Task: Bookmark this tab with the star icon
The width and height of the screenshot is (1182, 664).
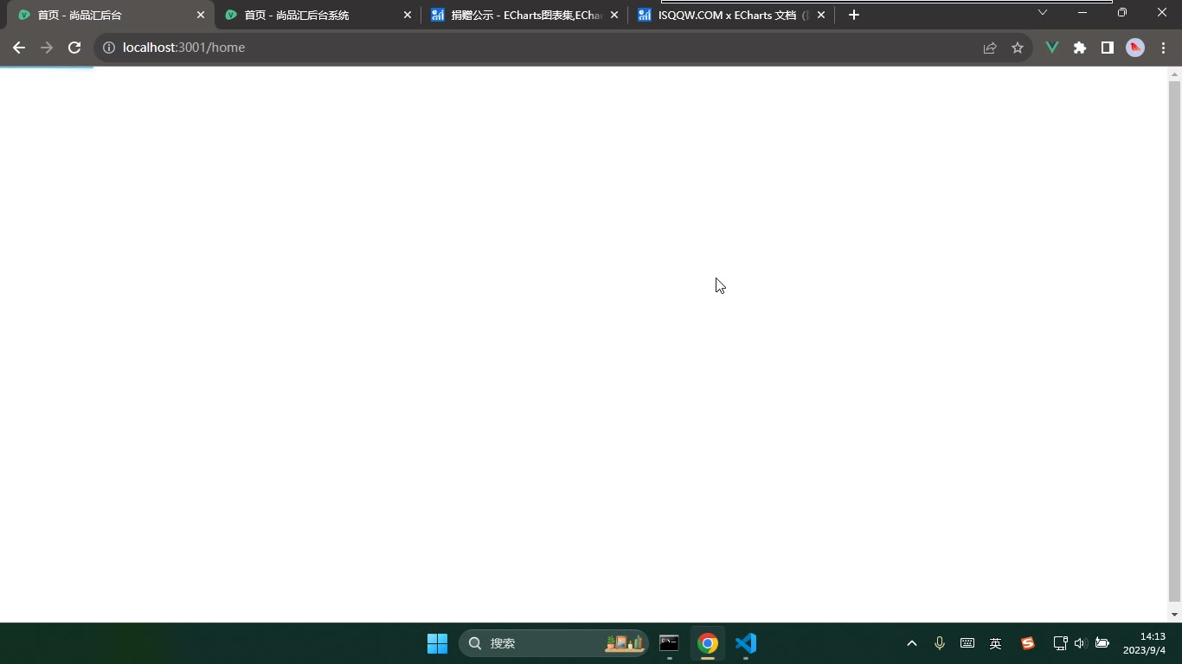Action: pyautogui.click(x=1018, y=48)
